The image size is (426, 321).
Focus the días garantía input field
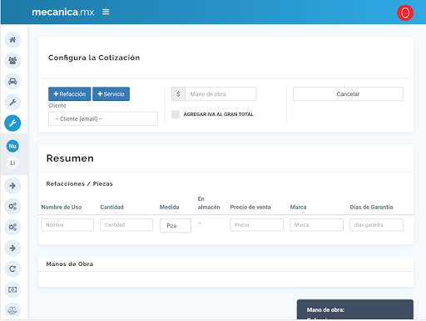tap(377, 225)
